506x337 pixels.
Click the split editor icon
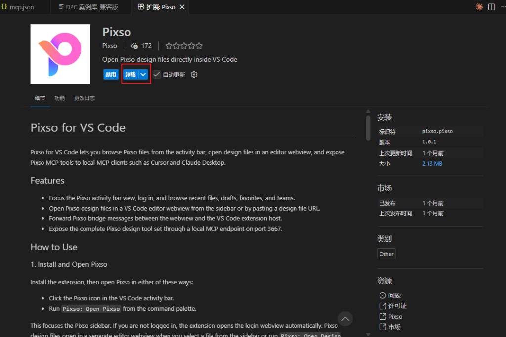(492, 7)
